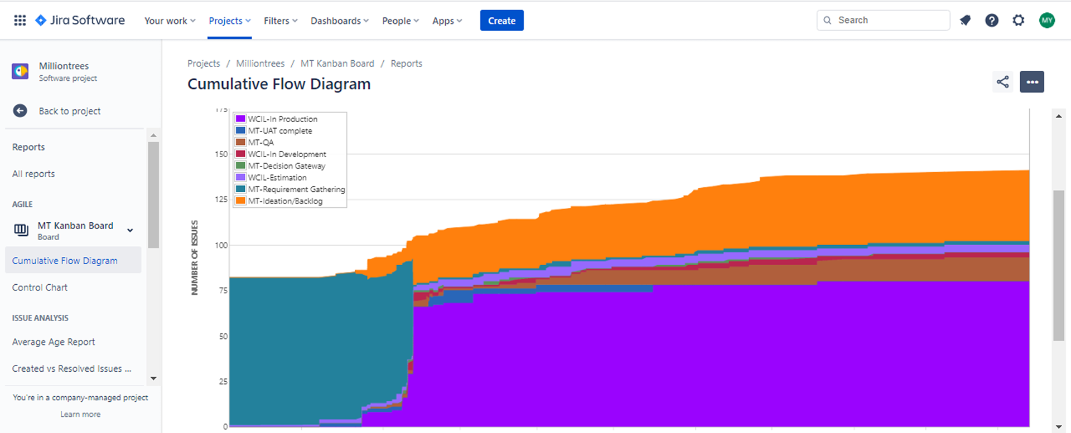Expand the Filters dropdown

coord(281,21)
